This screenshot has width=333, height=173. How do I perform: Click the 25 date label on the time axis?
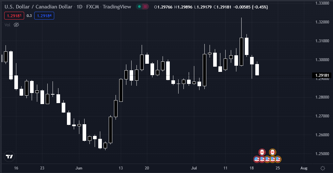[277, 168]
